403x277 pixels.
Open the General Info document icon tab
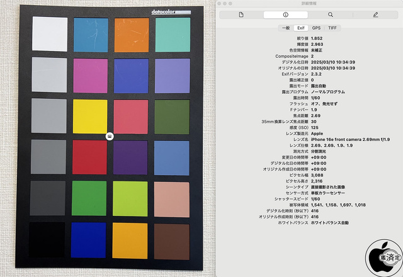pos(241,14)
